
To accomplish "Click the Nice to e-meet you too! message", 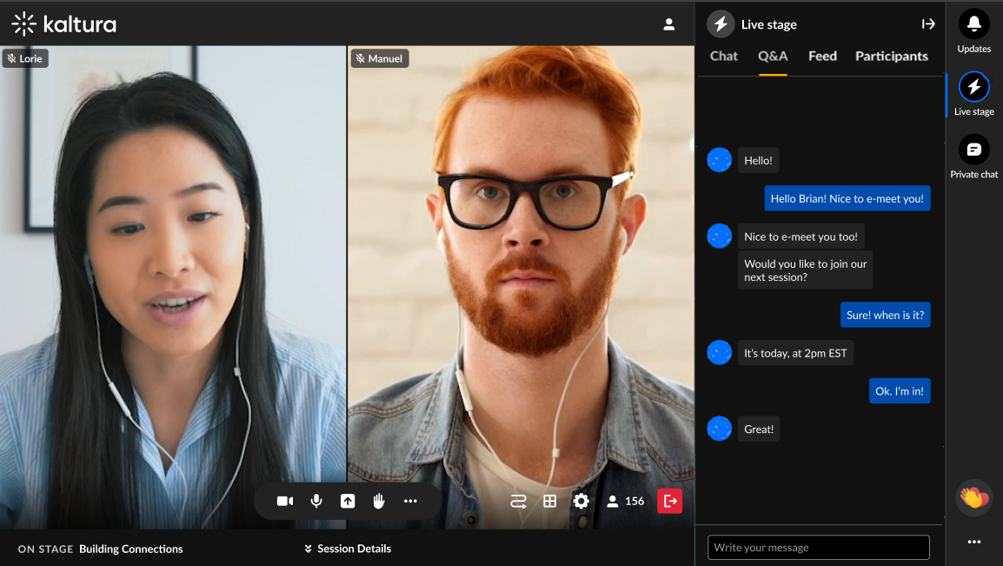I will tap(800, 236).
